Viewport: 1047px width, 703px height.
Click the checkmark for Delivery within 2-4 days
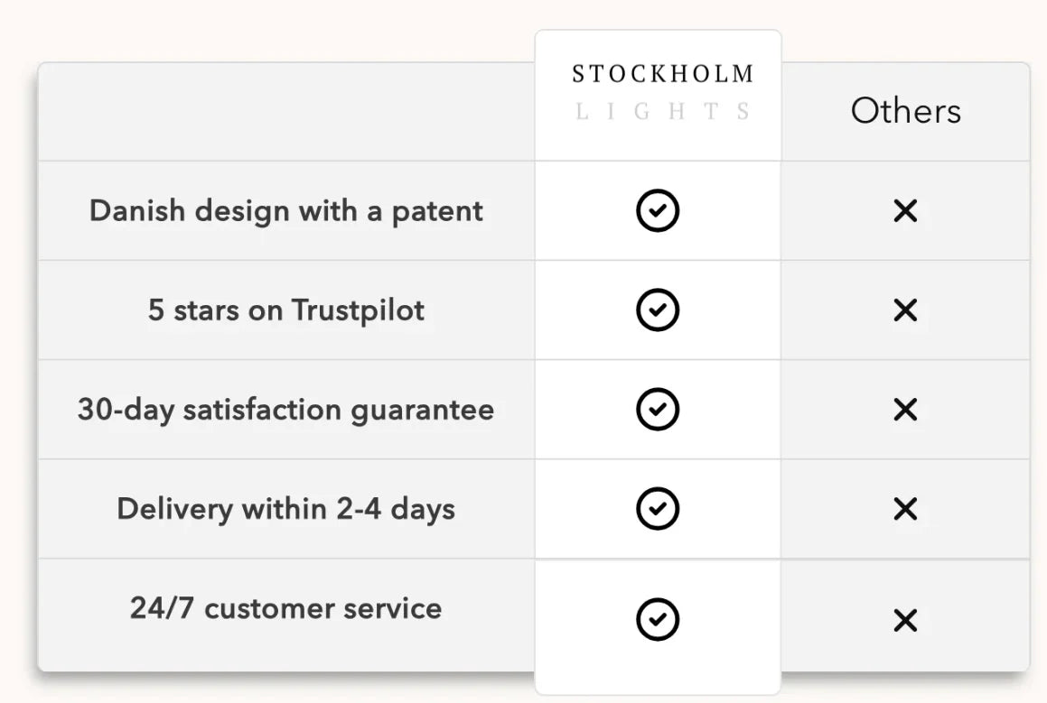(x=658, y=509)
